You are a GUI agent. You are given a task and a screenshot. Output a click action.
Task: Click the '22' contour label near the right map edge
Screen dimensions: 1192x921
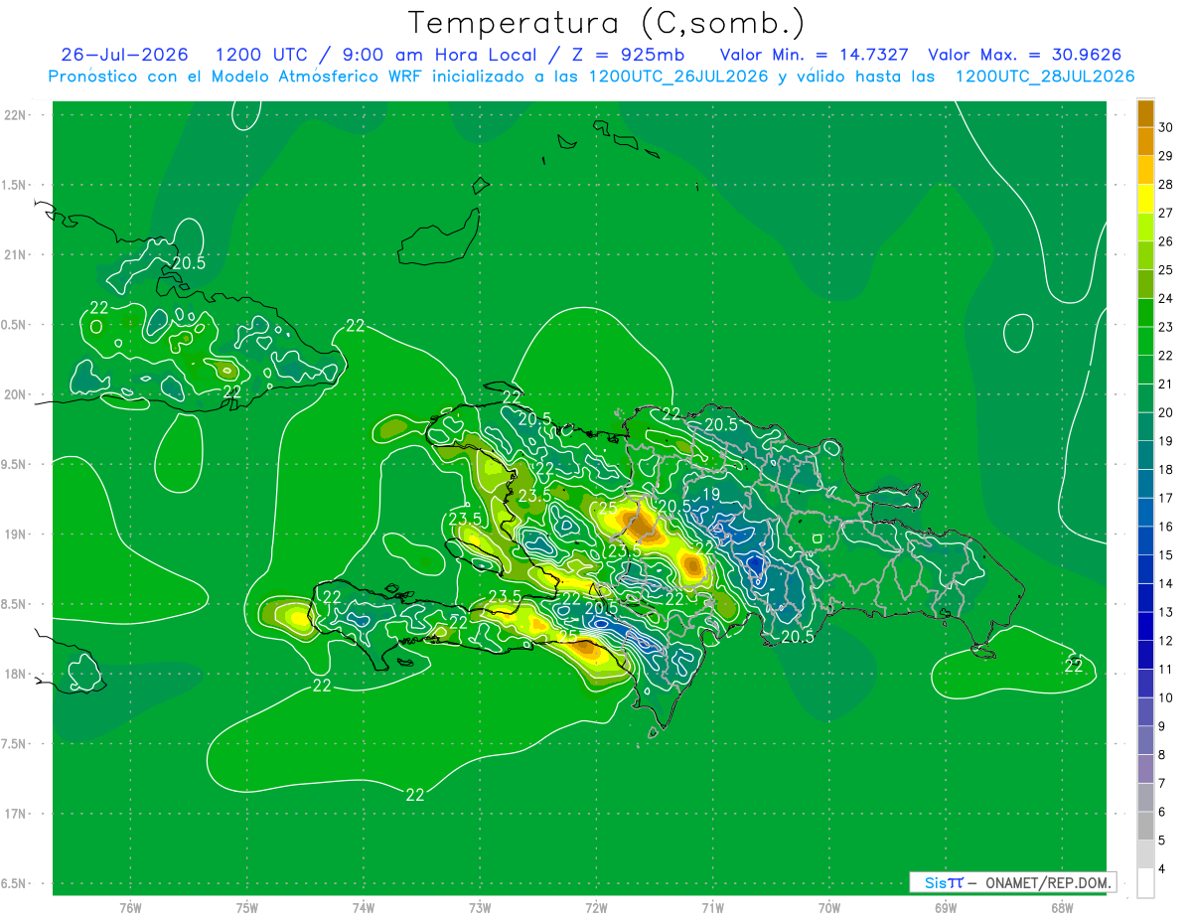(x=1074, y=666)
